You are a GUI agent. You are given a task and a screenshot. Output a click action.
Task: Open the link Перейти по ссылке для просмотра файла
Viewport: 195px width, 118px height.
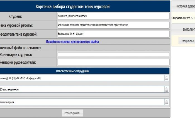click(72, 42)
